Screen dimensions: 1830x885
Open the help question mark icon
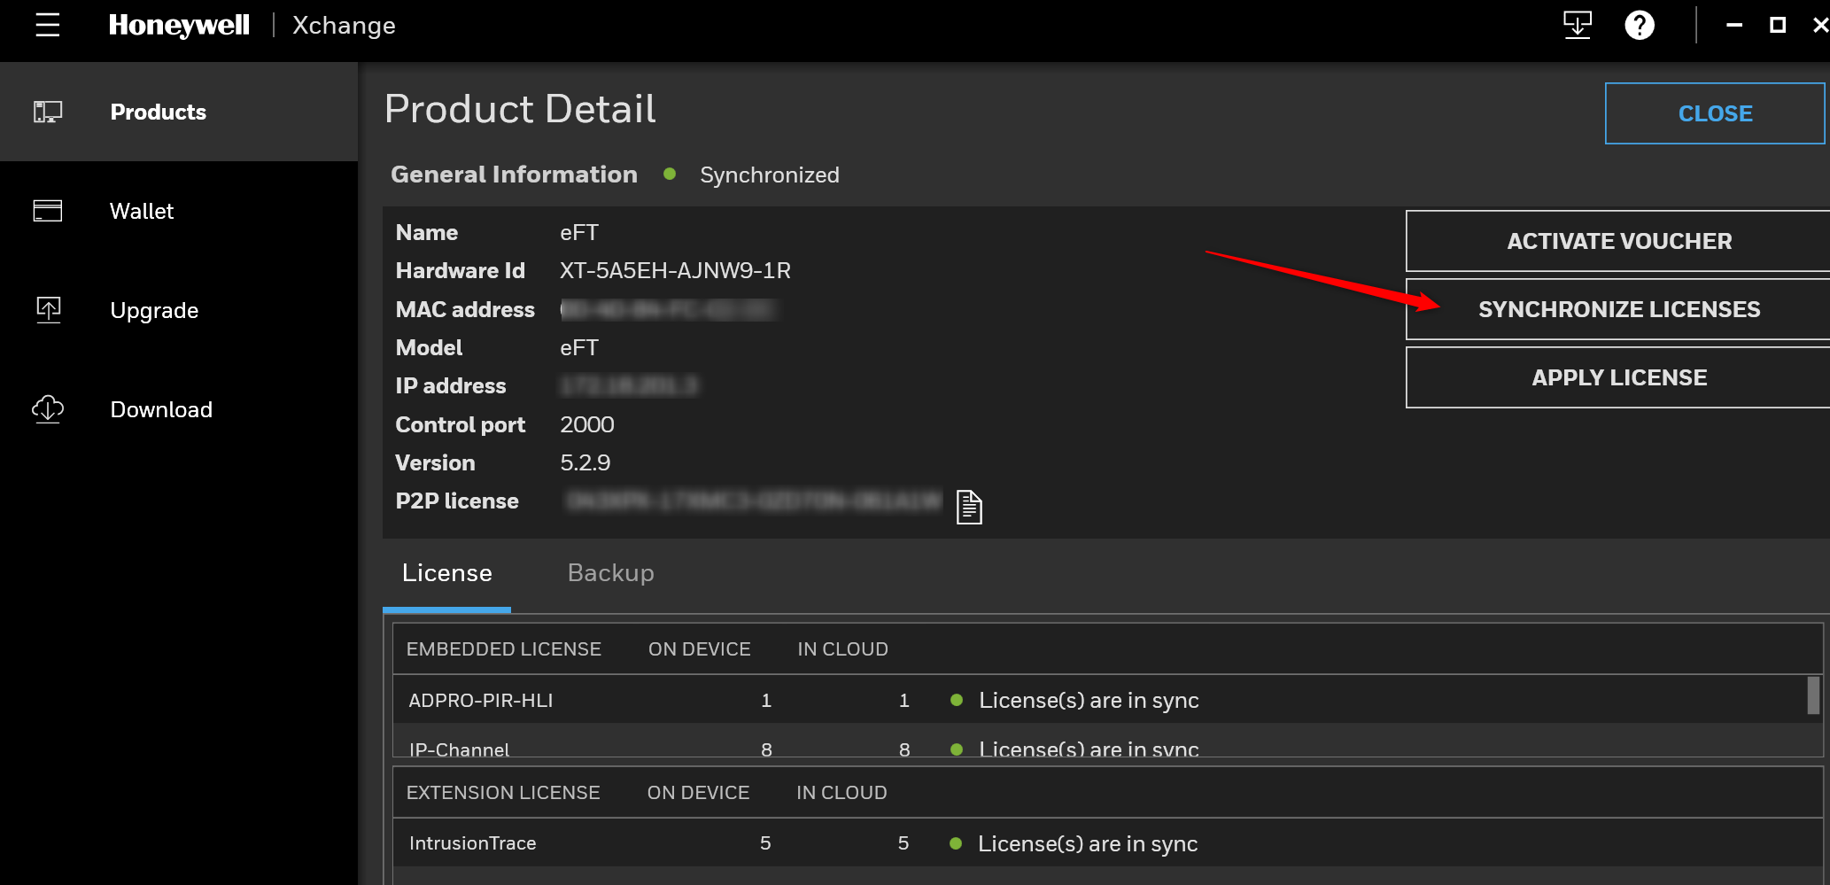pyautogui.click(x=1640, y=25)
